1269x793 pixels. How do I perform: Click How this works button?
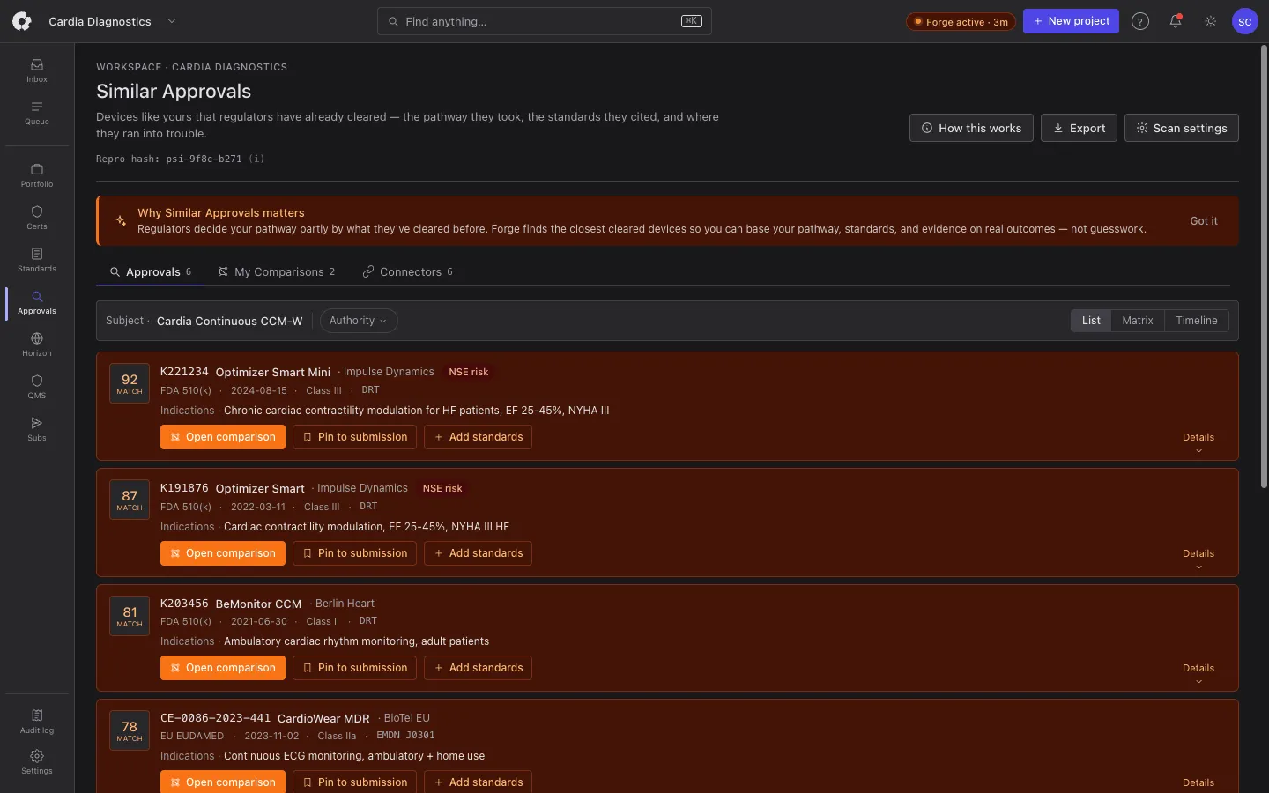[x=971, y=128]
